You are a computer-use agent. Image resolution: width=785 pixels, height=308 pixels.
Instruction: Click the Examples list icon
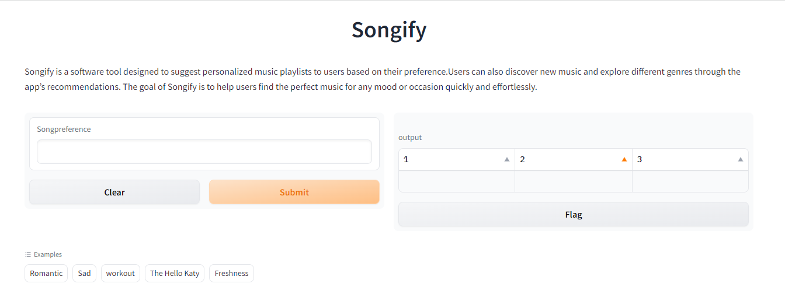click(x=28, y=254)
